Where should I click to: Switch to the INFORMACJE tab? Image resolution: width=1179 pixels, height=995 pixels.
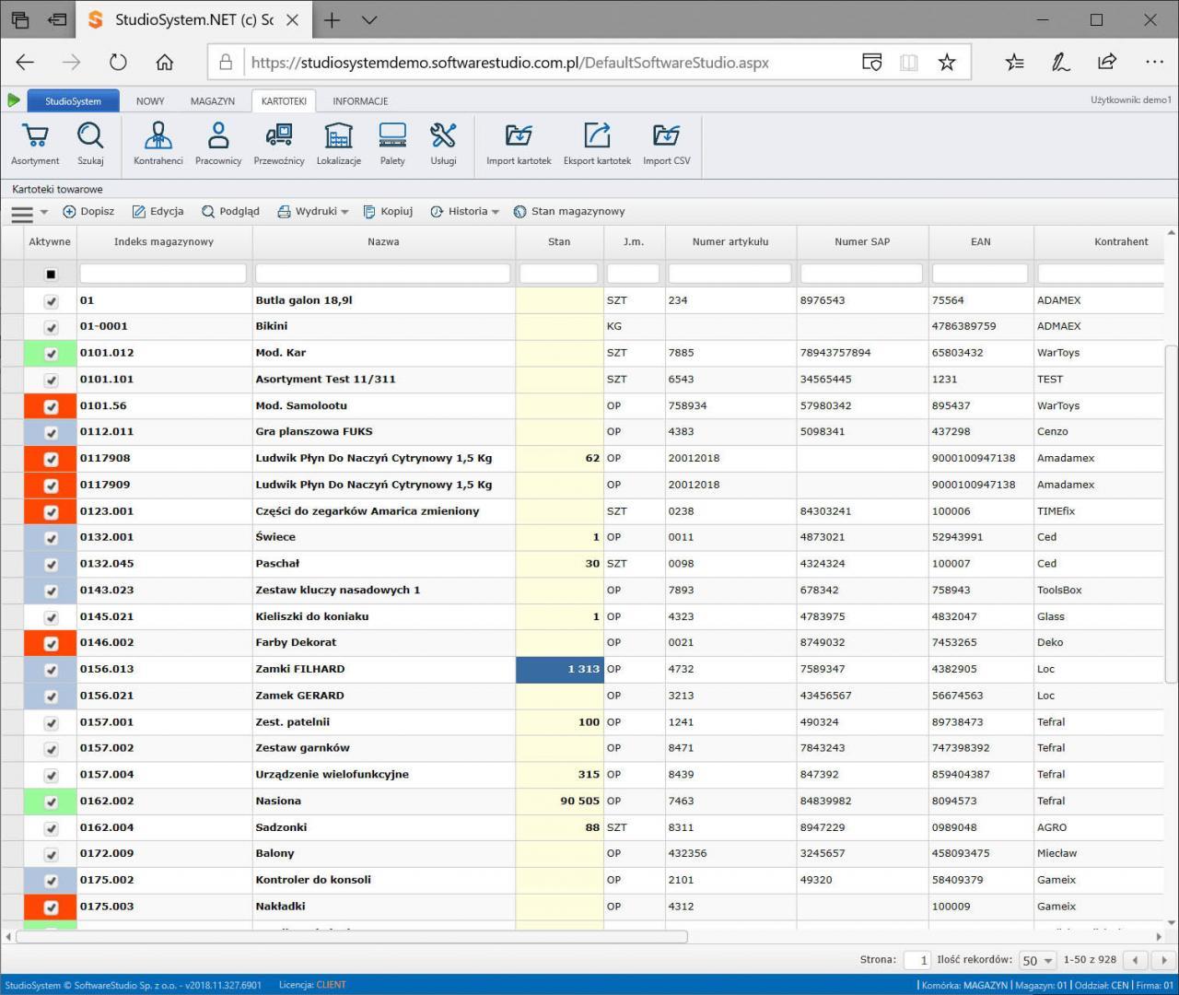360,101
